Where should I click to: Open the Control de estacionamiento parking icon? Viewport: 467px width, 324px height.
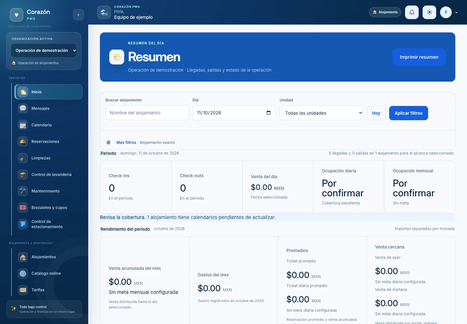23,224
